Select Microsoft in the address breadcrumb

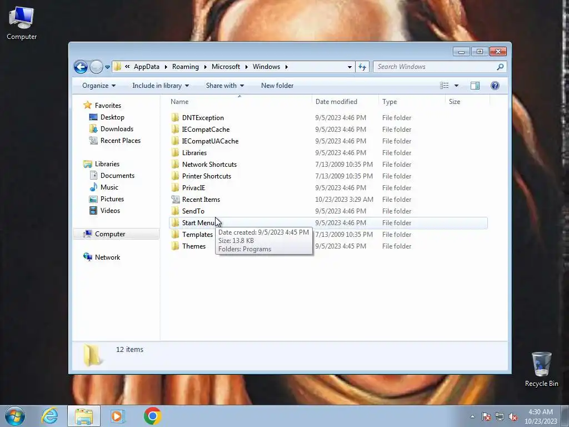pyautogui.click(x=226, y=67)
